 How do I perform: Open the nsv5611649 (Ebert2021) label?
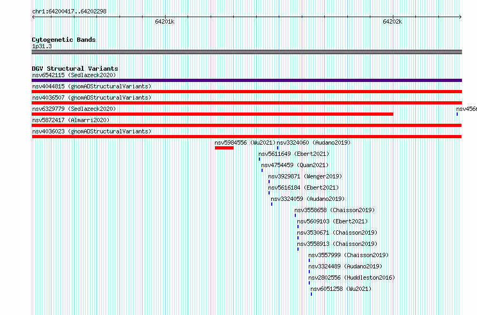(x=294, y=154)
